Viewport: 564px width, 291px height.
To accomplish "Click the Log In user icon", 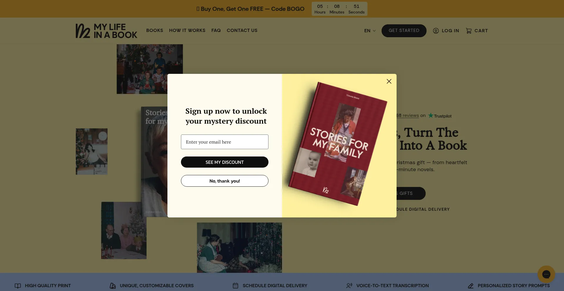I will point(436,31).
